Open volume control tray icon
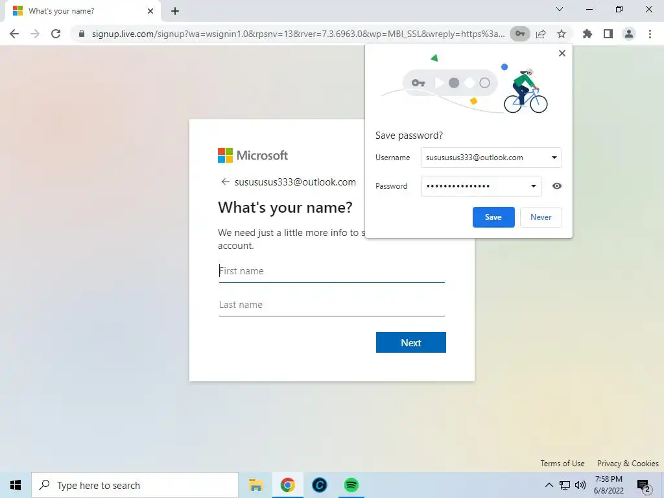This screenshot has height=498, width=664. coord(580,485)
